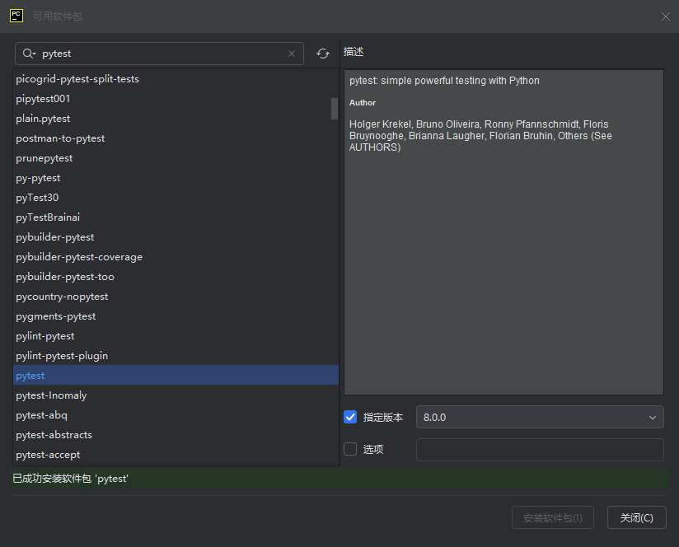Screen dimensions: 679x547
Task: Clear the pytest search text
Action: click(292, 54)
